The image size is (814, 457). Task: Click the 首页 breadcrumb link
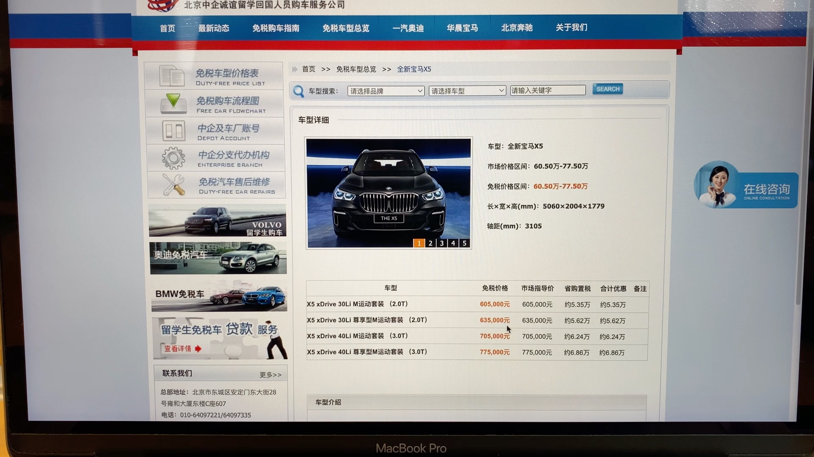pyautogui.click(x=309, y=69)
